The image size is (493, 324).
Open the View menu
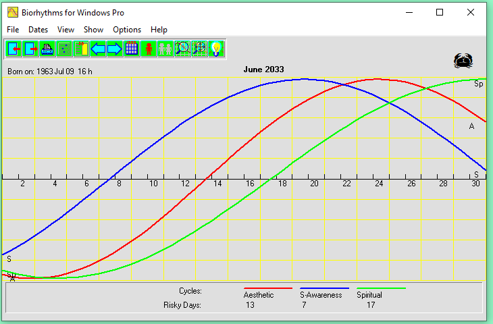click(66, 30)
